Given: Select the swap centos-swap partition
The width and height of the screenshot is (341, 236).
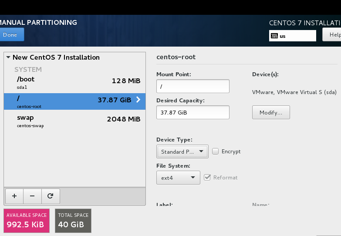Looking at the screenshot, I should 74,121.
